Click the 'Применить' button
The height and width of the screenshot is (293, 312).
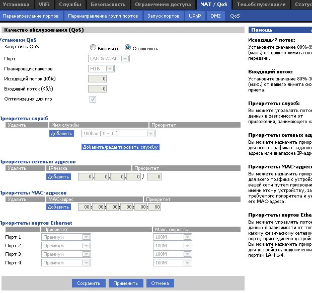tap(126, 283)
